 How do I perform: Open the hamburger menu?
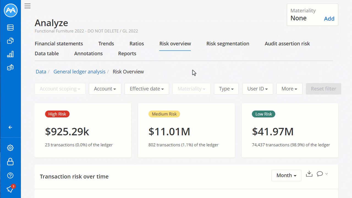tap(28, 6)
